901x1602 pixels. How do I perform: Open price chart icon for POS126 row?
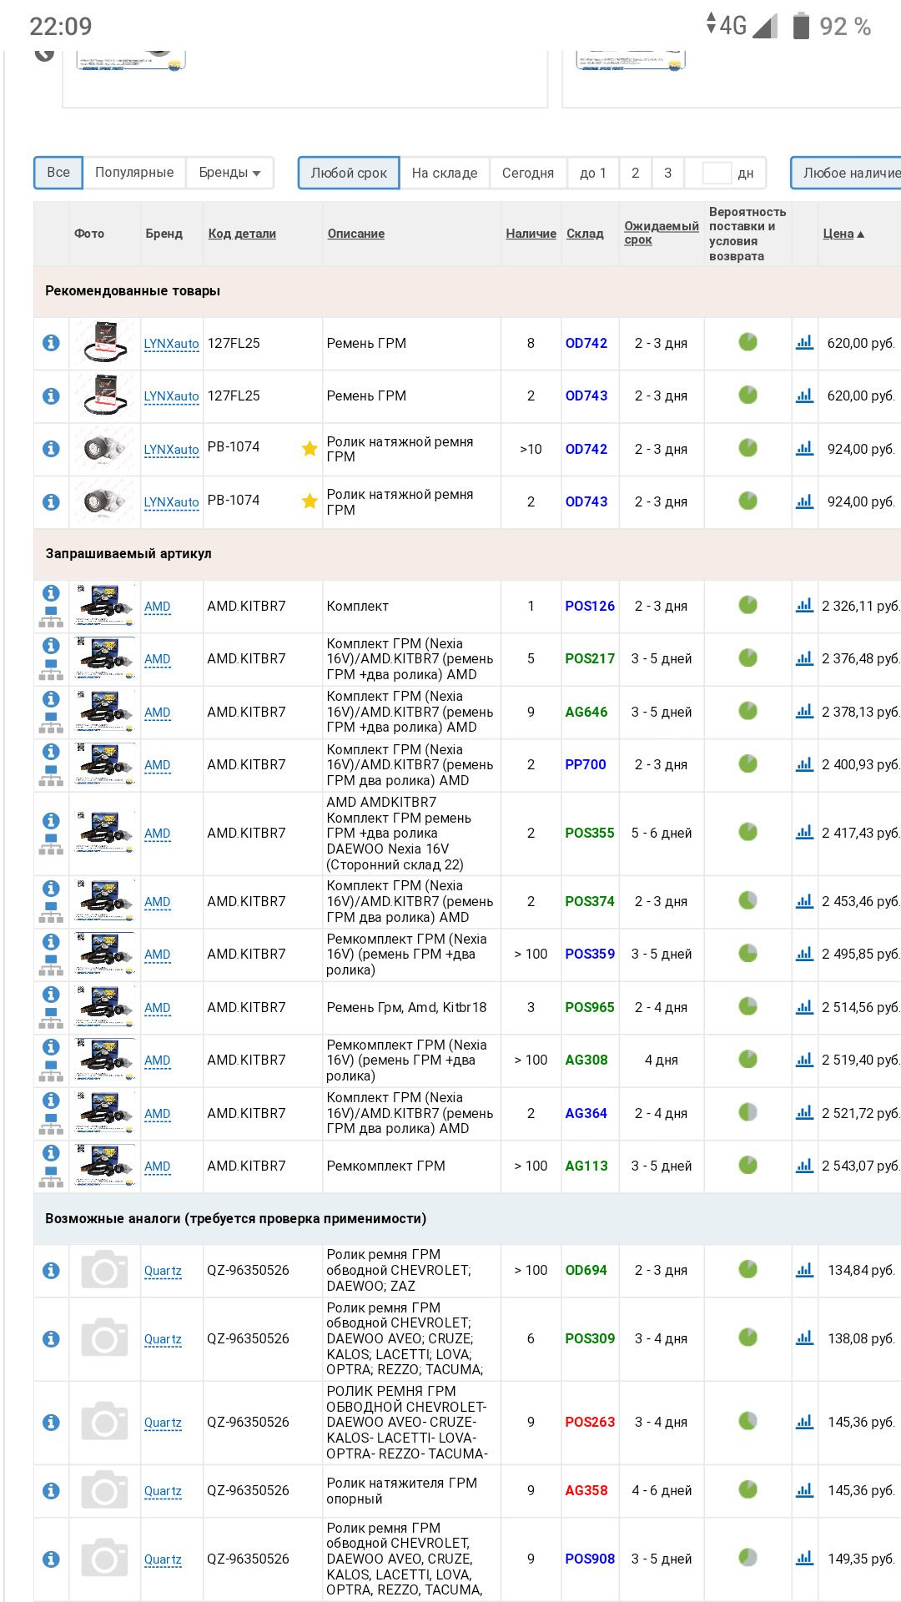click(804, 606)
